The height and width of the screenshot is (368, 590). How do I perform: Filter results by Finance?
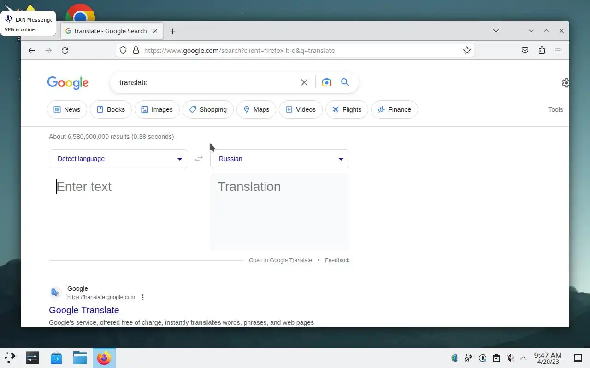tap(394, 109)
